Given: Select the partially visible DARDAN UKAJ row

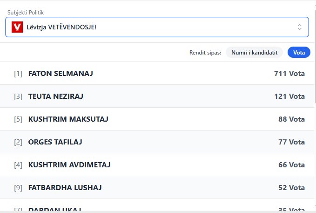Looking at the screenshot, I should [55, 209].
